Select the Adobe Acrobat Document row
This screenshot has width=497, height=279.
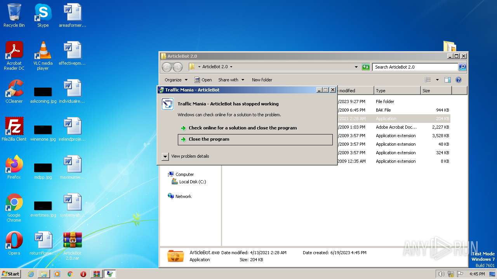click(394, 127)
